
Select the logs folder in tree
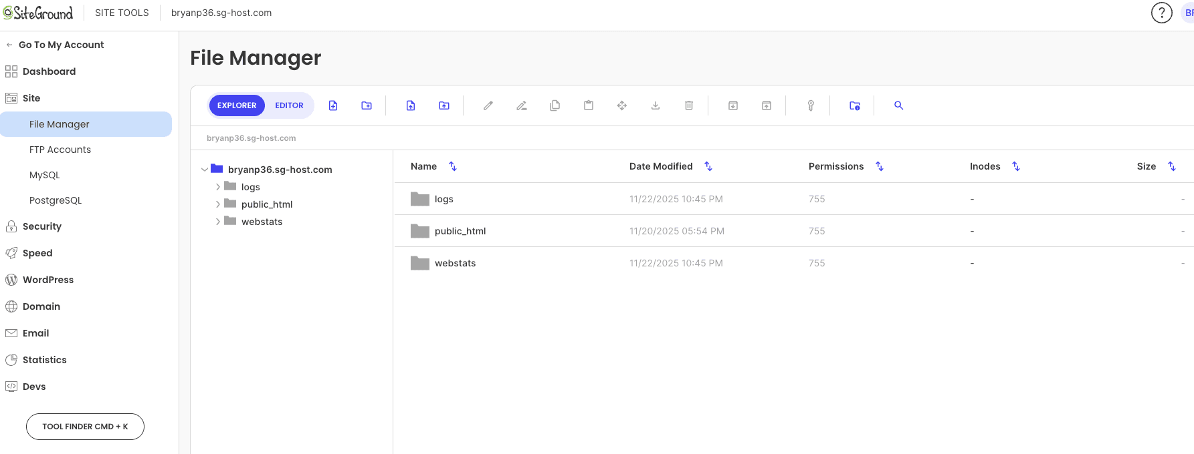(x=251, y=187)
